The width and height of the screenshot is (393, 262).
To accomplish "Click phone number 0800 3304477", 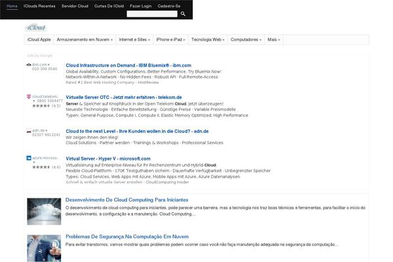I will [50, 101].
